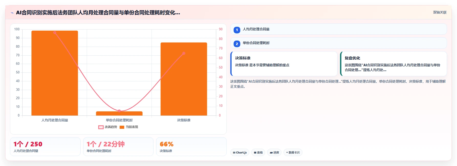Click the orange bar for 决策标准
The height and width of the screenshot is (166, 457).
[184, 79]
